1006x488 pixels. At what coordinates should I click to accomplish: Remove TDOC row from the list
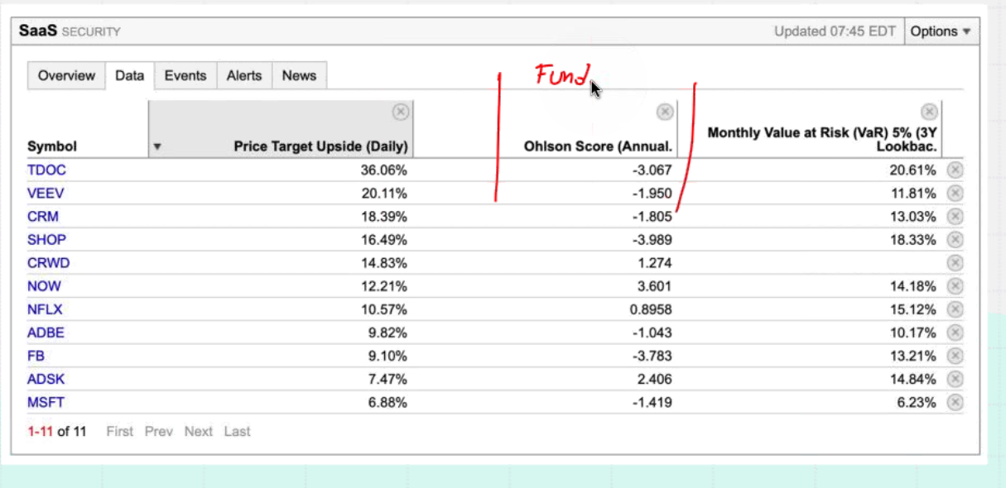(x=955, y=170)
